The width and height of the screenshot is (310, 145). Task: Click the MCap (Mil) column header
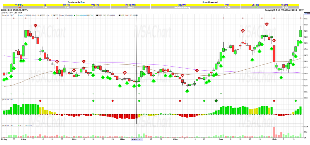coord(131,5)
